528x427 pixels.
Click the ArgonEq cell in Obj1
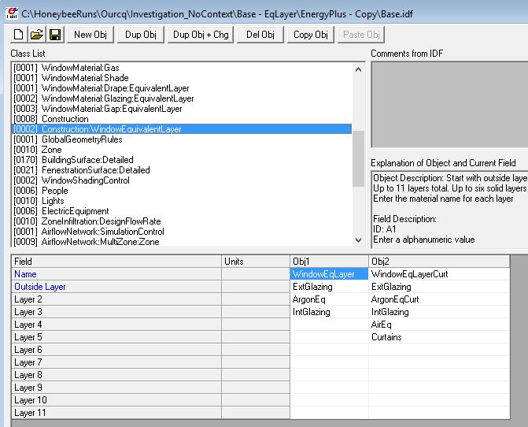point(329,299)
